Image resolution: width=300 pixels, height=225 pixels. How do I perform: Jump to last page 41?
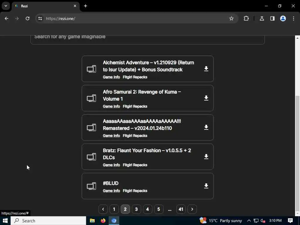pos(181,209)
